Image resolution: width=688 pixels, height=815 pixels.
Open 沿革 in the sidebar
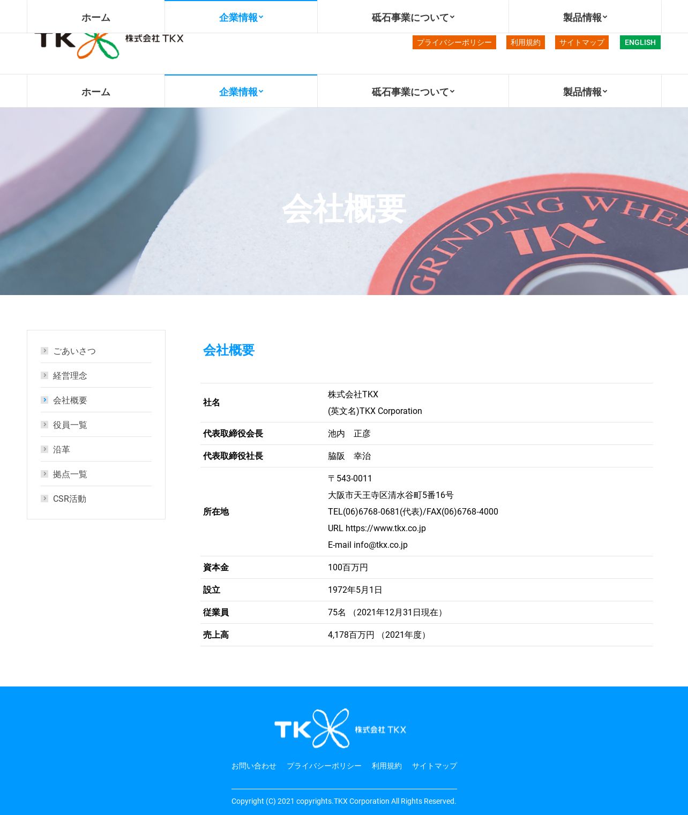[x=62, y=450]
